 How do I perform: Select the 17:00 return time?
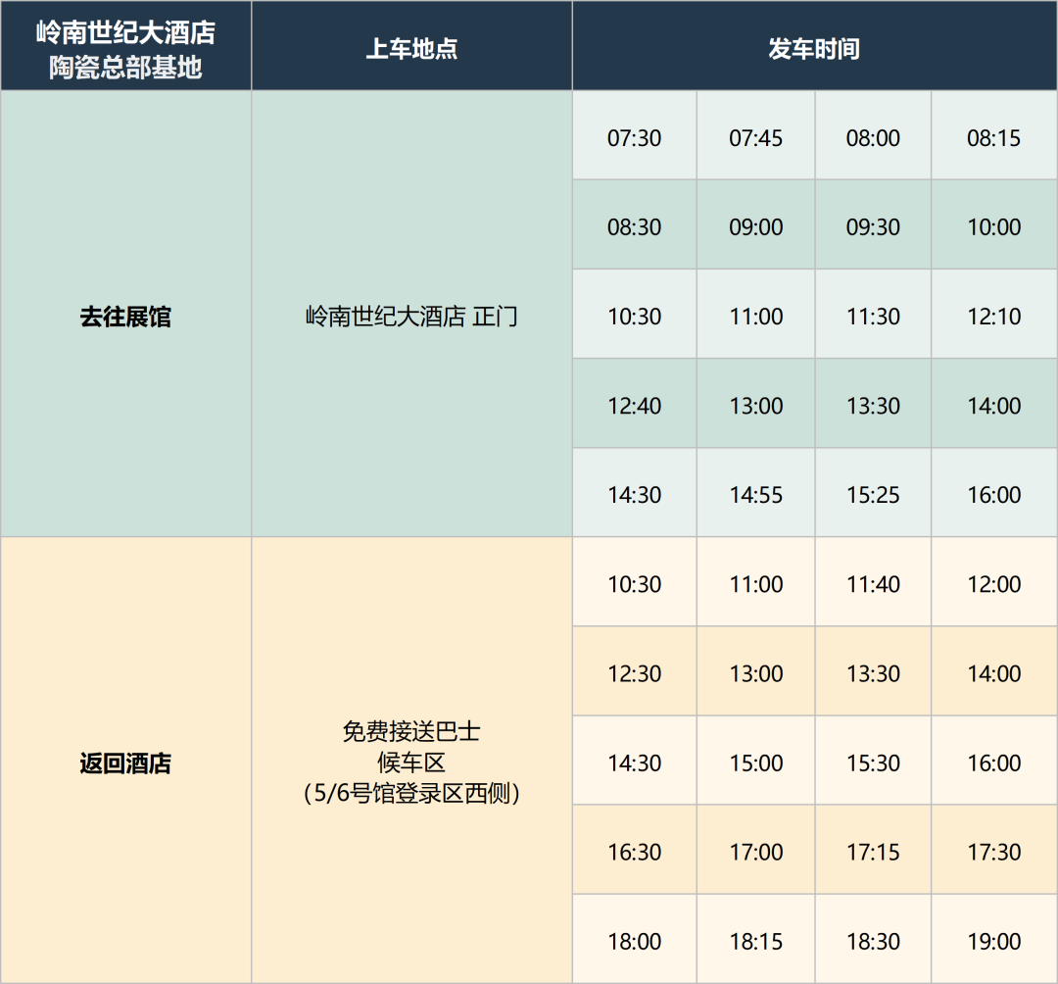[755, 850]
